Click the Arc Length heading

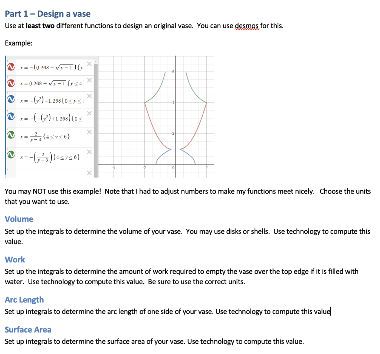coord(24,300)
